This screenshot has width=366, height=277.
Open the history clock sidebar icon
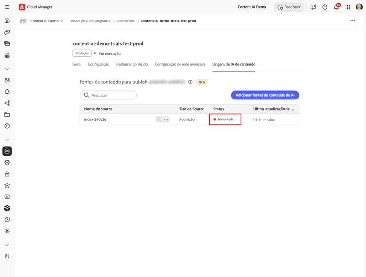[7, 219]
